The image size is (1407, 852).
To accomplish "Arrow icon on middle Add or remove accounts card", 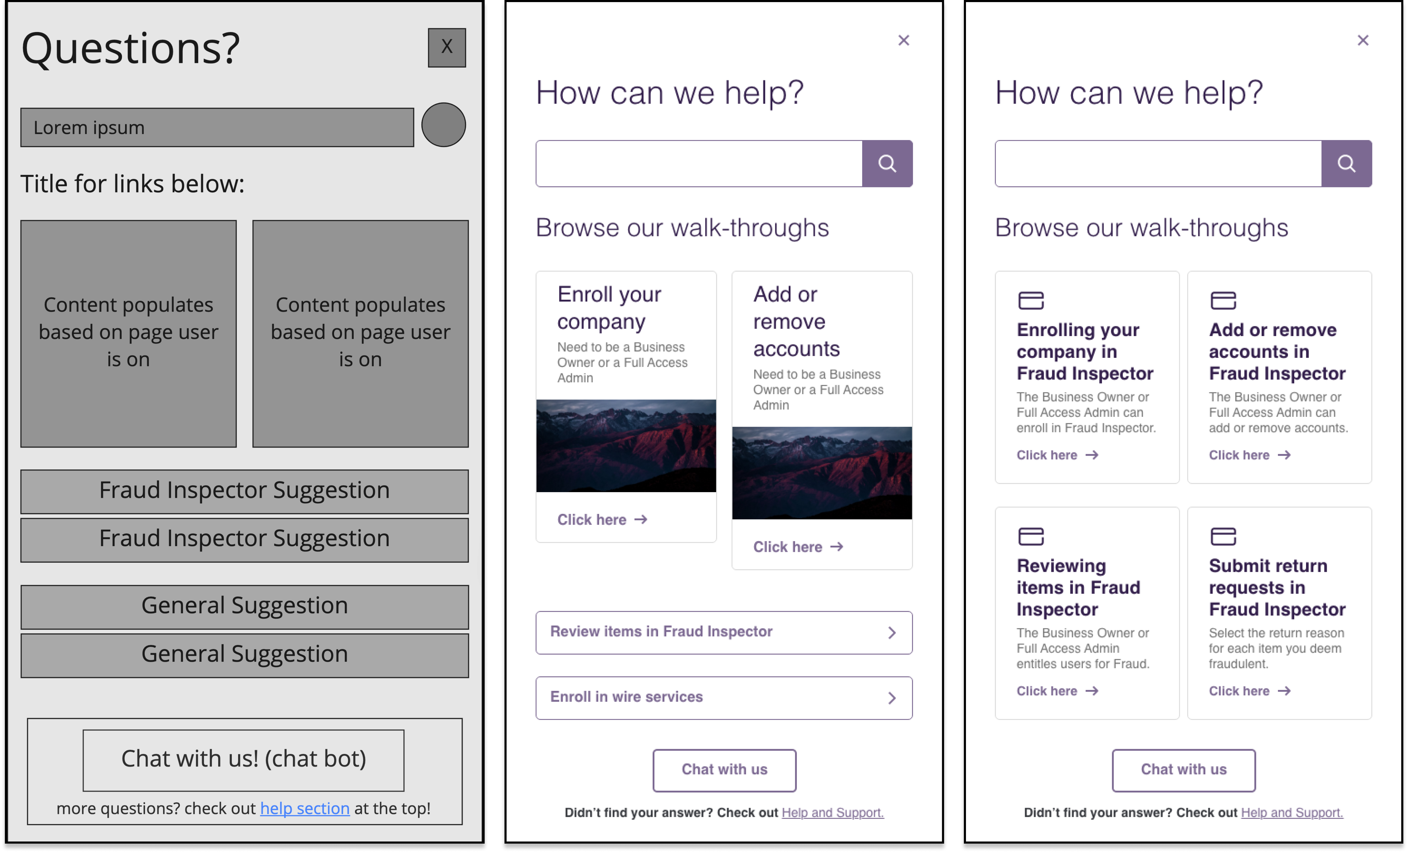I will pyautogui.click(x=837, y=547).
